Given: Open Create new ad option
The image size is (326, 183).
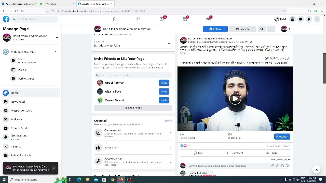Looking at the screenshot, I should point(133,133).
